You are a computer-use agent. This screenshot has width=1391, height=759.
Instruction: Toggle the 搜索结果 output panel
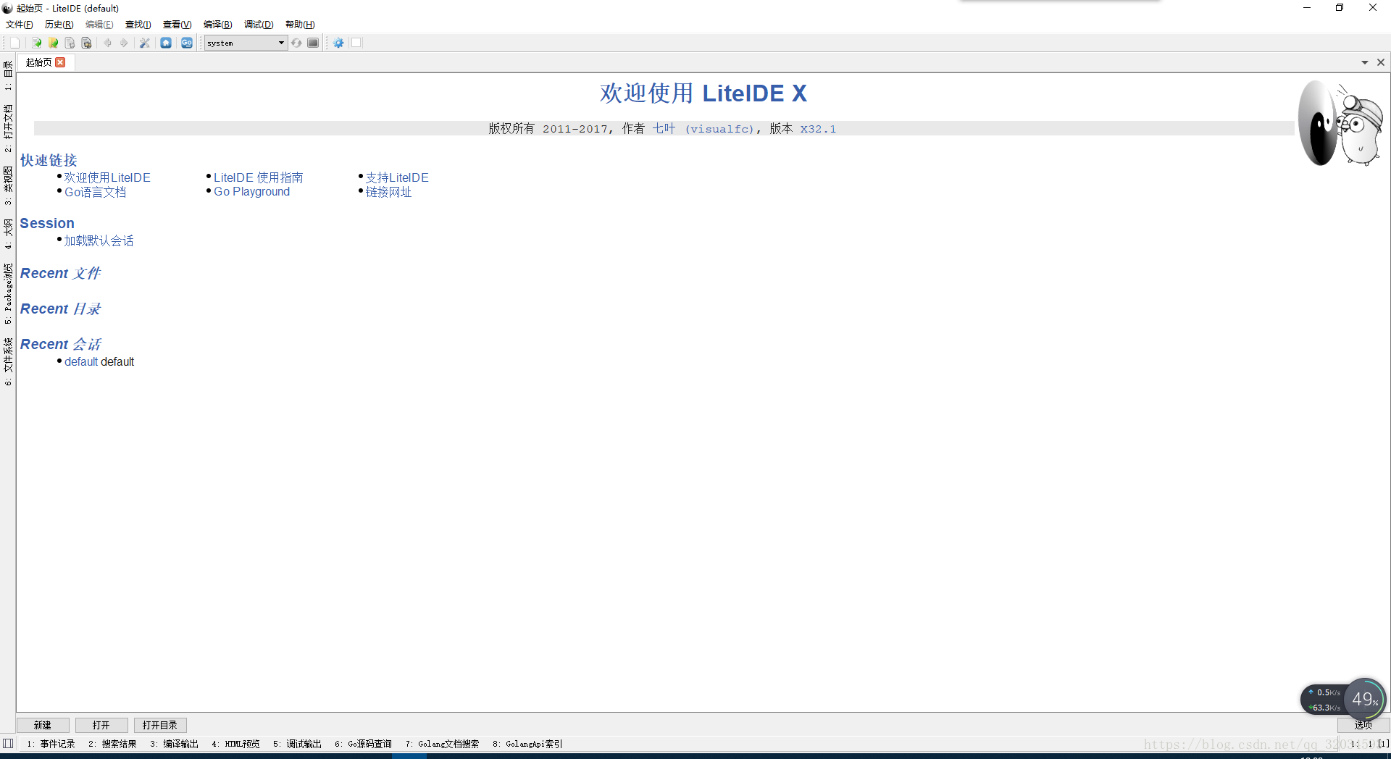click(112, 744)
